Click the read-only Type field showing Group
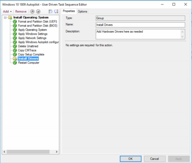The height and width of the screenshot is (163, 192). coord(140,18)
